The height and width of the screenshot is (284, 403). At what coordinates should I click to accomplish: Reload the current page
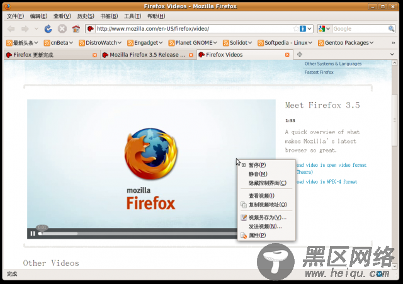coord(48,29)
